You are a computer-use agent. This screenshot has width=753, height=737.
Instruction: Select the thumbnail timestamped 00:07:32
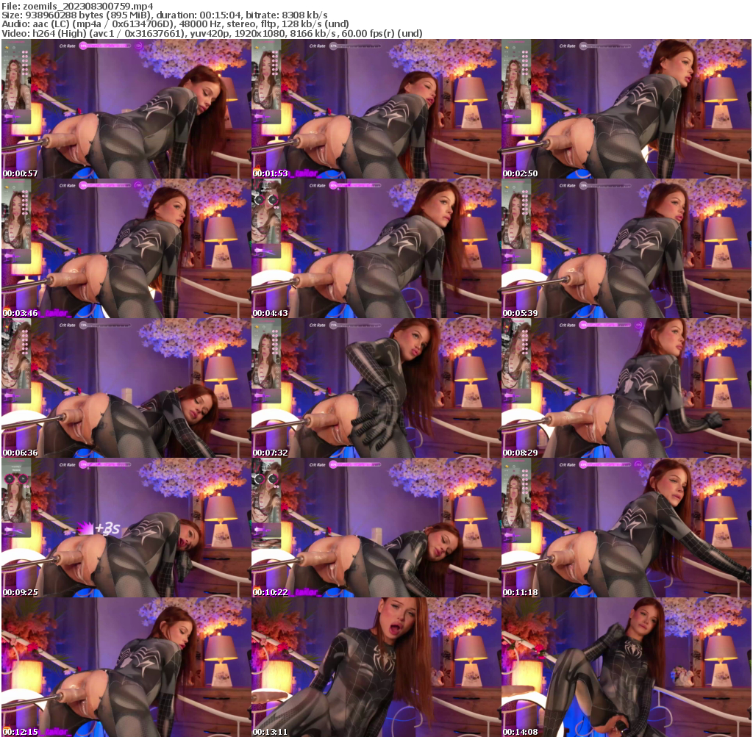tap(375, 388)
